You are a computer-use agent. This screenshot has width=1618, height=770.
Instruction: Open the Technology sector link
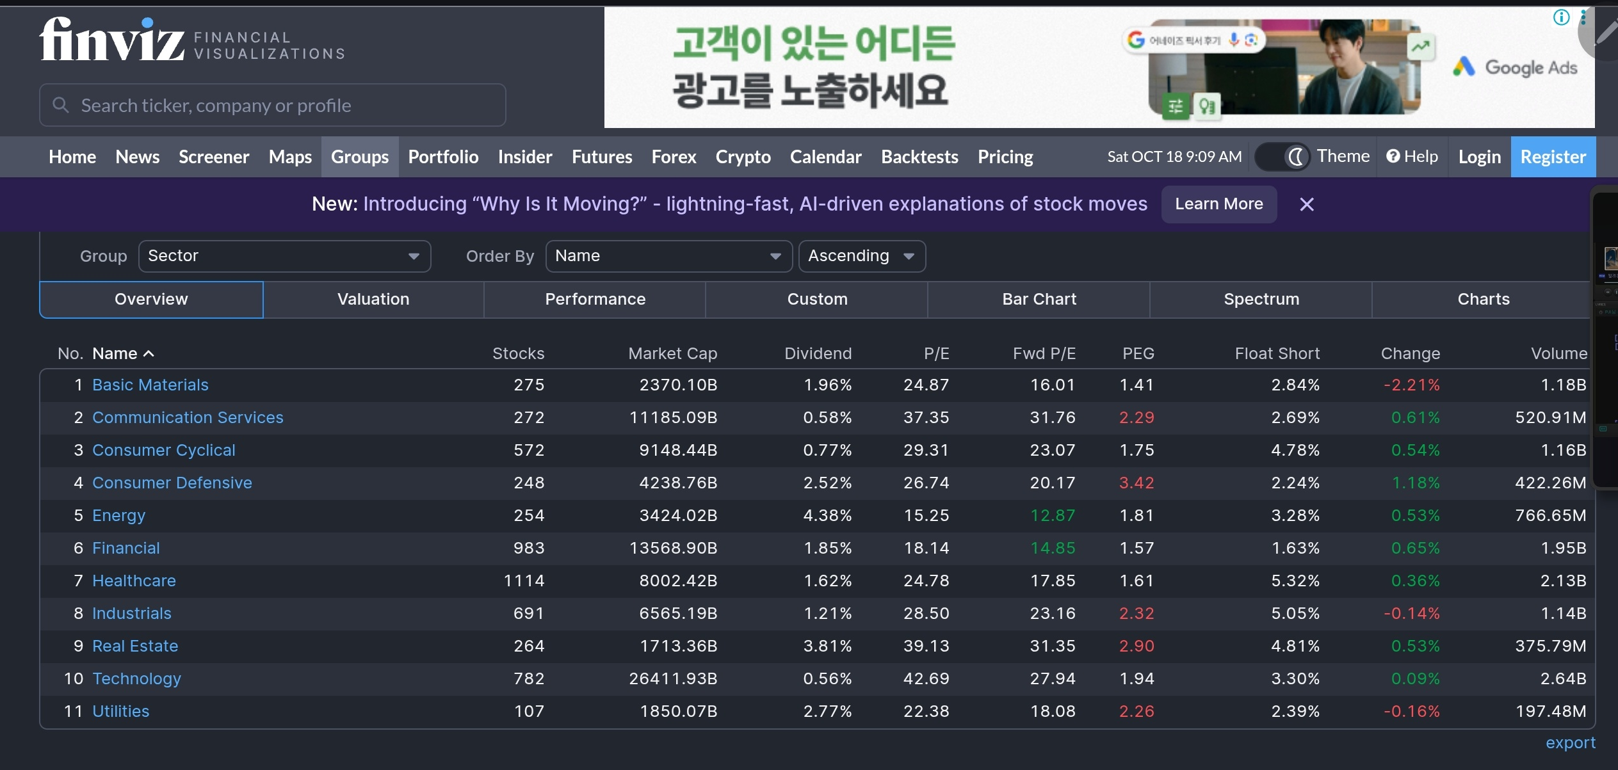pyautogui.click(x=136, y=678)
